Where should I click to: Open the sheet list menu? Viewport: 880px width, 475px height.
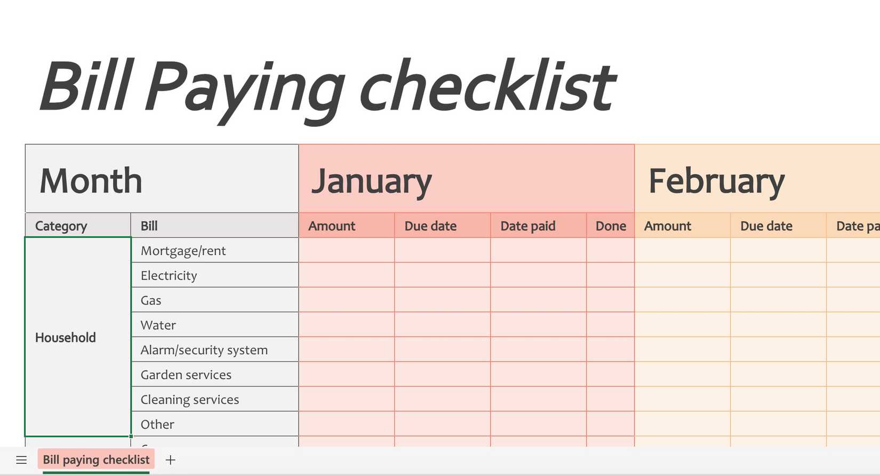tap(21, 460)
